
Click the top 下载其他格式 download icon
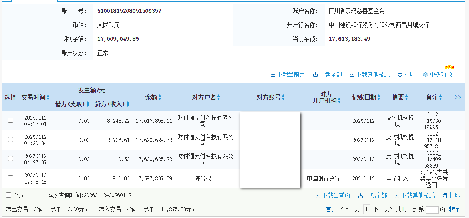pyautogui.click(x=352, y=75)
